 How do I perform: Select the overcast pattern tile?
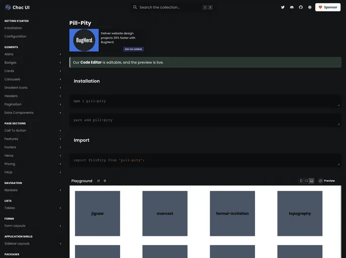165,214
